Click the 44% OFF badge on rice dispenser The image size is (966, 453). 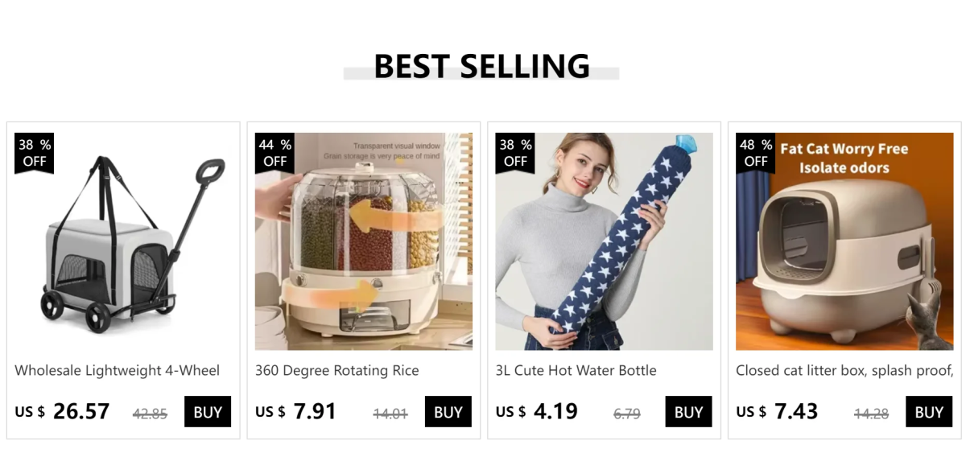click(x=275, y=153)
